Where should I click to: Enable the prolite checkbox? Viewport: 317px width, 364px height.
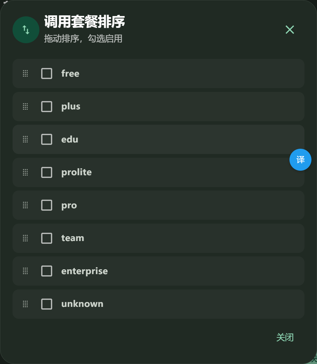(47, 172)
